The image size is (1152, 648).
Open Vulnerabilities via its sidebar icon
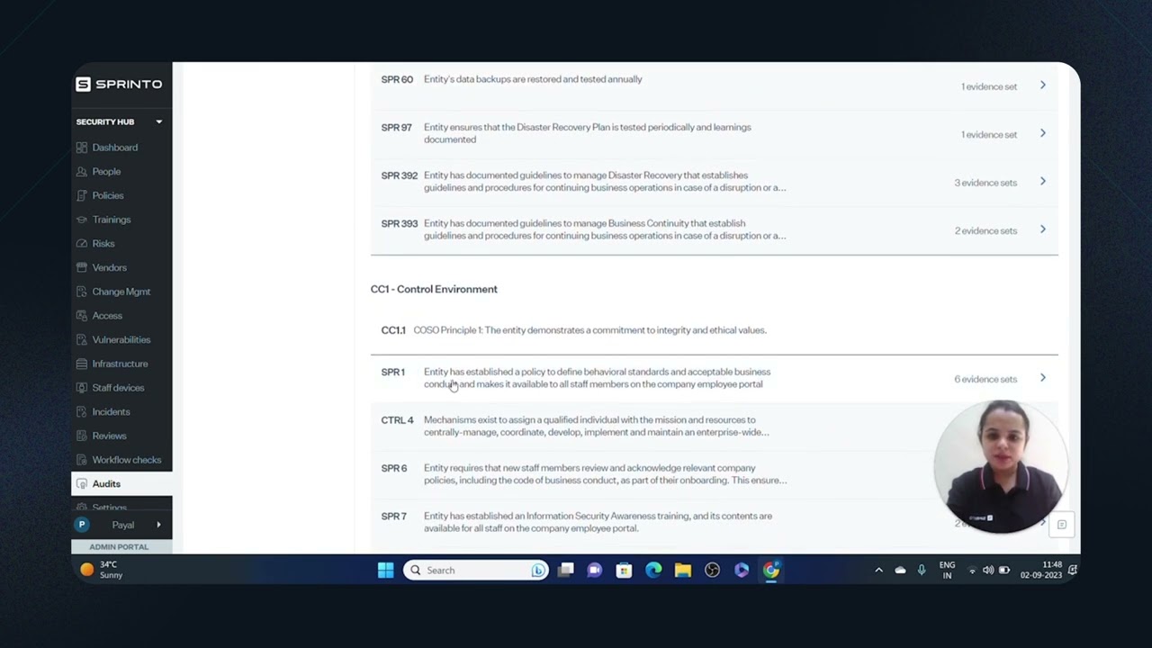[82, 339]
